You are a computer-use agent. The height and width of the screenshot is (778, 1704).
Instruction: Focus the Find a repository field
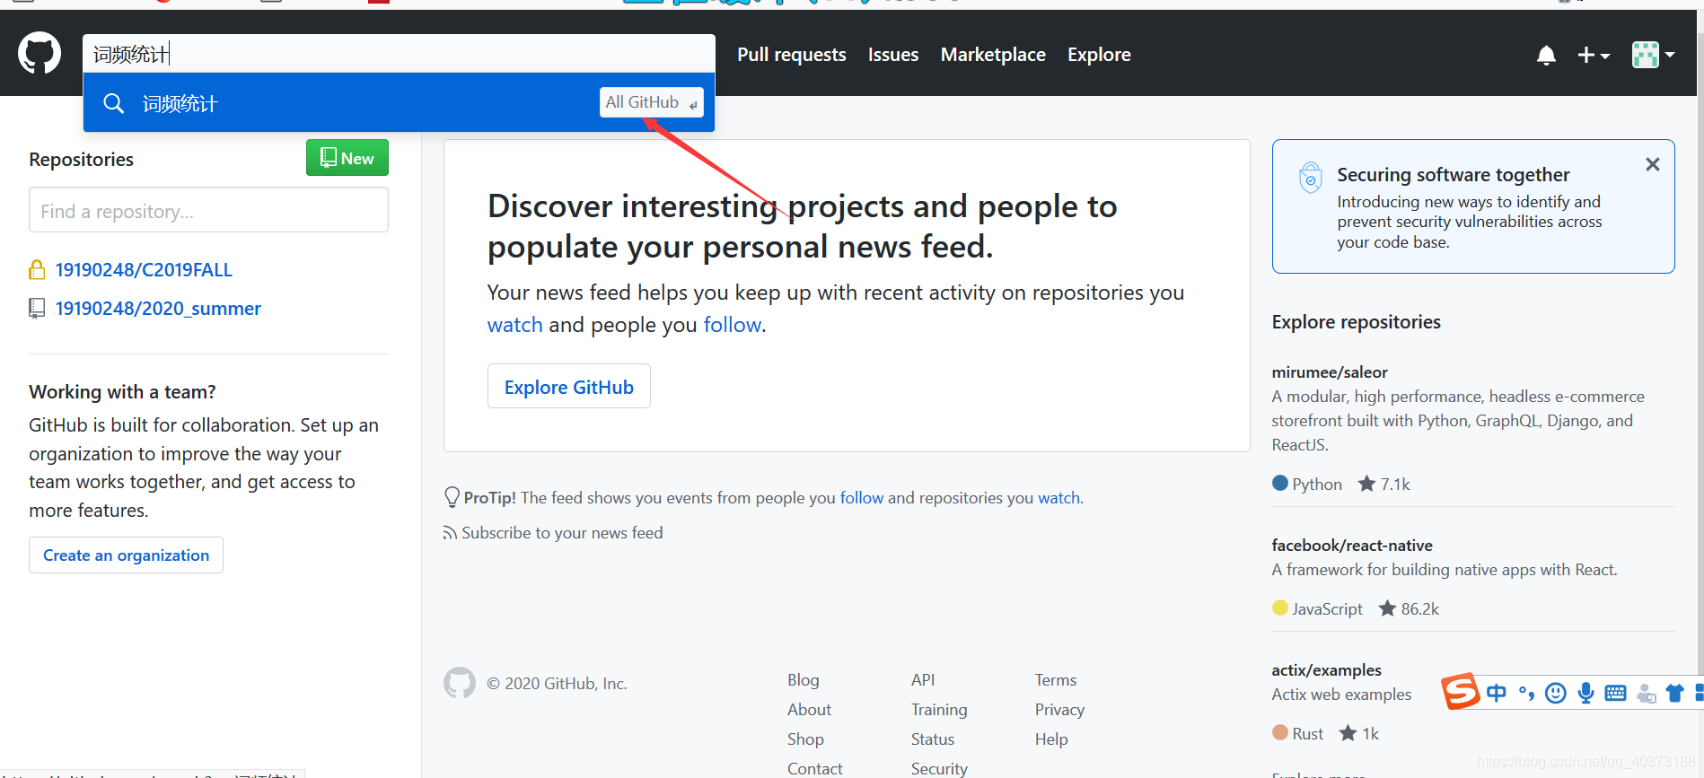208,210
